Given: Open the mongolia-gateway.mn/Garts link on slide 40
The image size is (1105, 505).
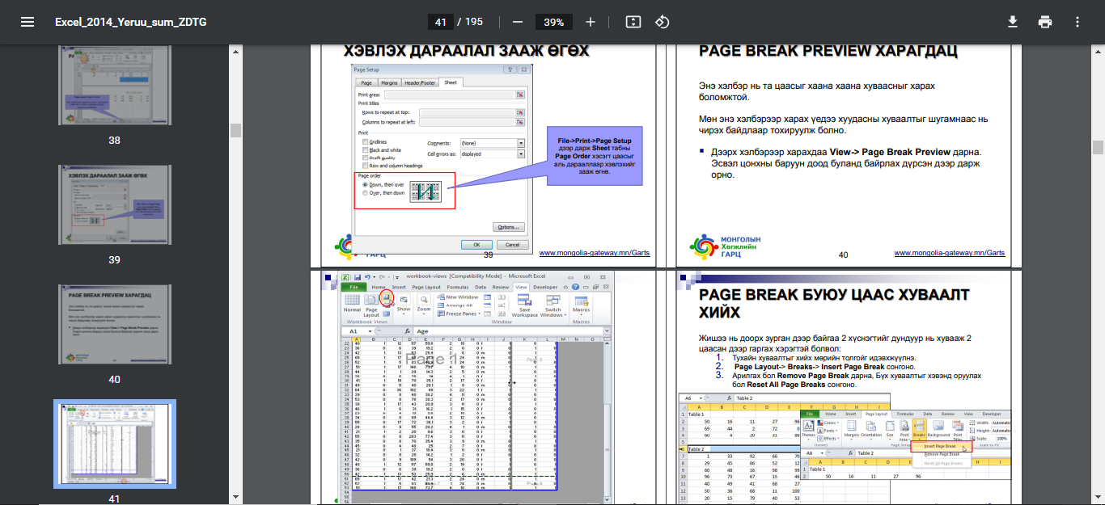Looking at the screenshot, I should pyautogui.click(x=949, y=253).
